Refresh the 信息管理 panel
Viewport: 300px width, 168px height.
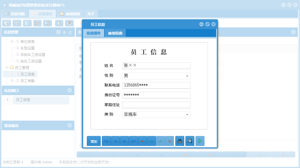coord(70,32)
